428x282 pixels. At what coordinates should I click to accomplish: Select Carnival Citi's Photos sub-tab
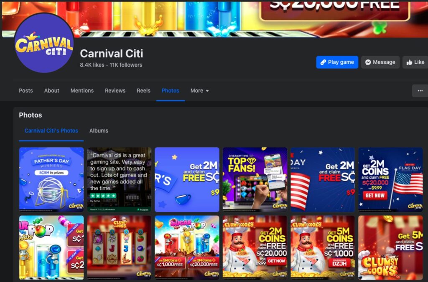pos(51,131)
